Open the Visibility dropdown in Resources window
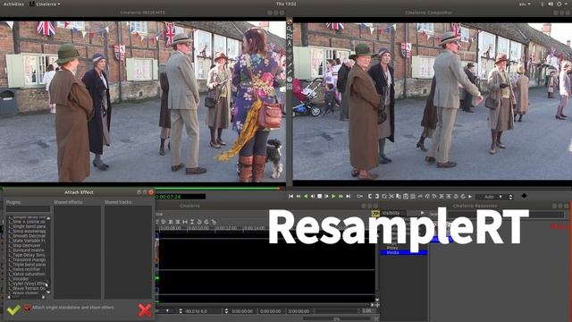This screenshot has height=322, width=572. 422,213
